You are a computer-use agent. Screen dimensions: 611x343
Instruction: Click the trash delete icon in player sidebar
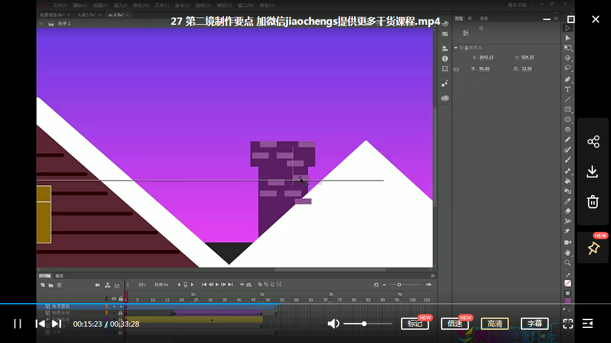[x=593, y=202]
